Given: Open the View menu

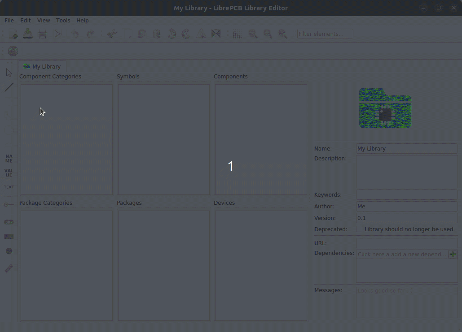Looking at the screenshot, I should pos(44,21).
